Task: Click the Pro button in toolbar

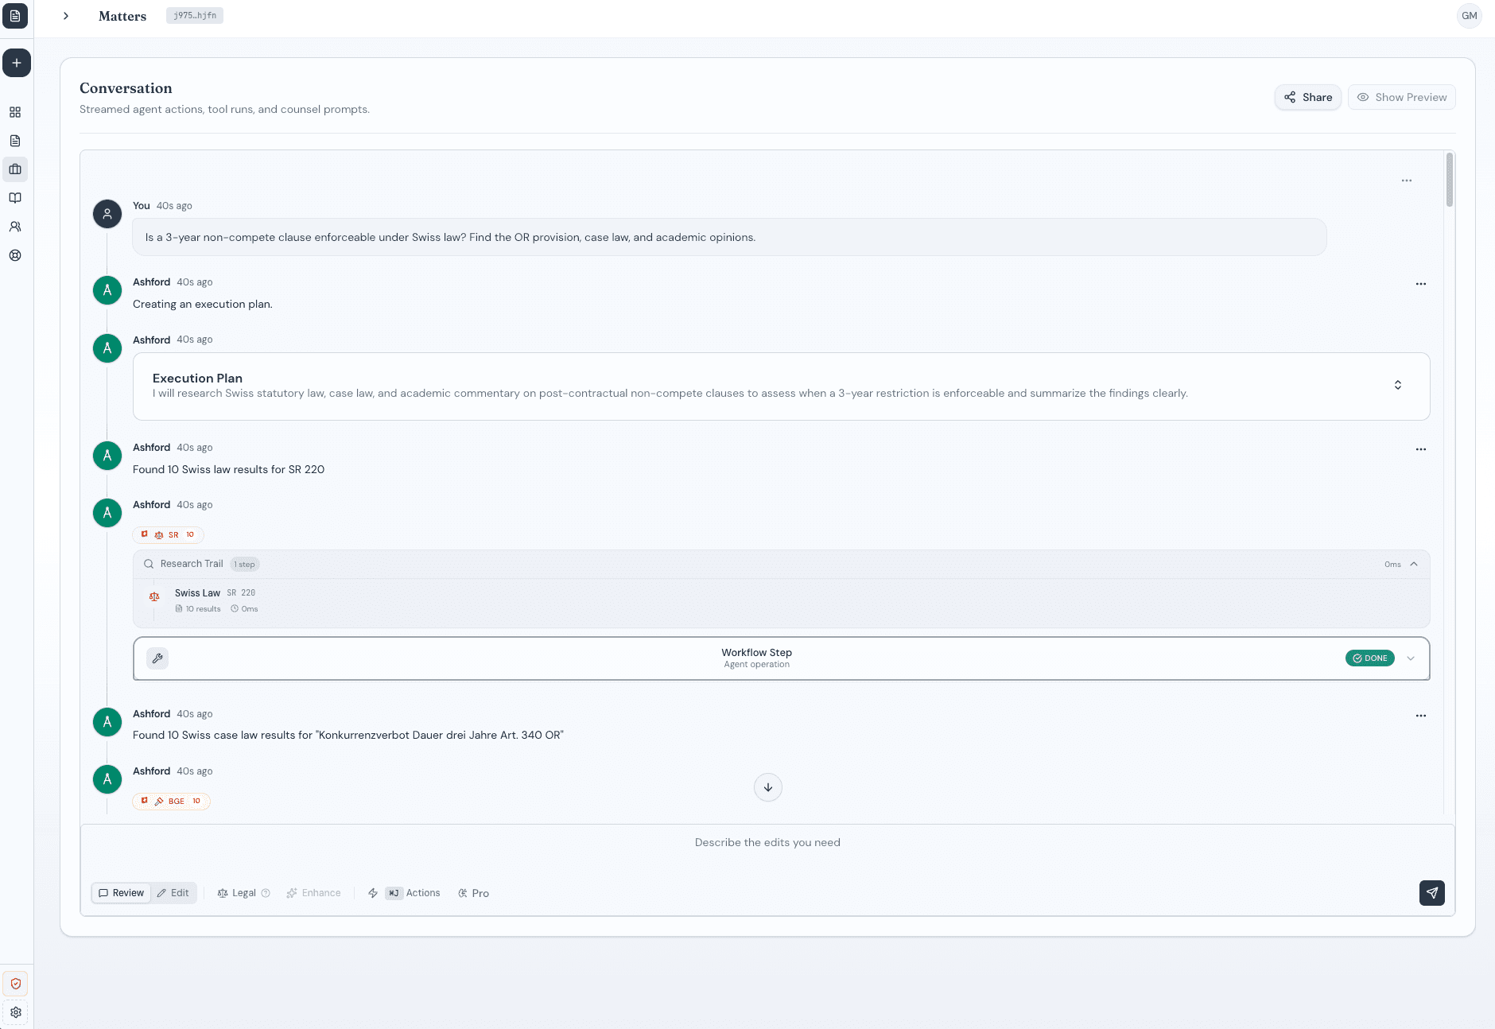Action: [473, 893]
